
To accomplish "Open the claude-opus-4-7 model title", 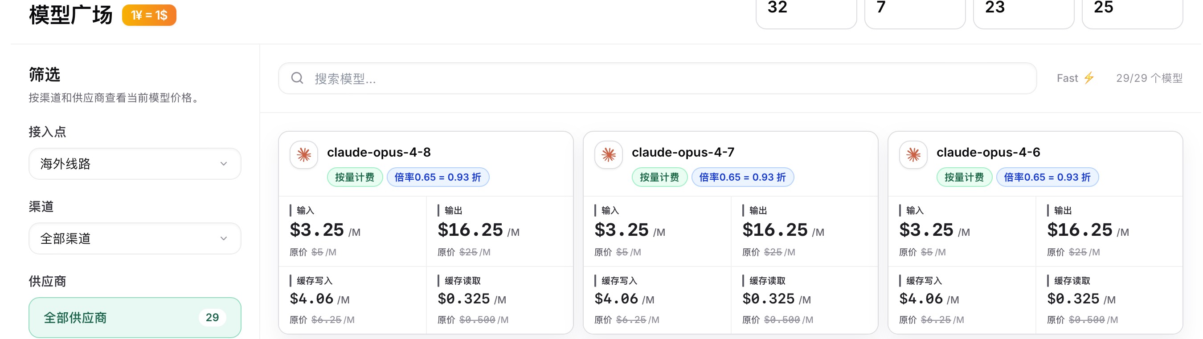I will coord(683,153).
